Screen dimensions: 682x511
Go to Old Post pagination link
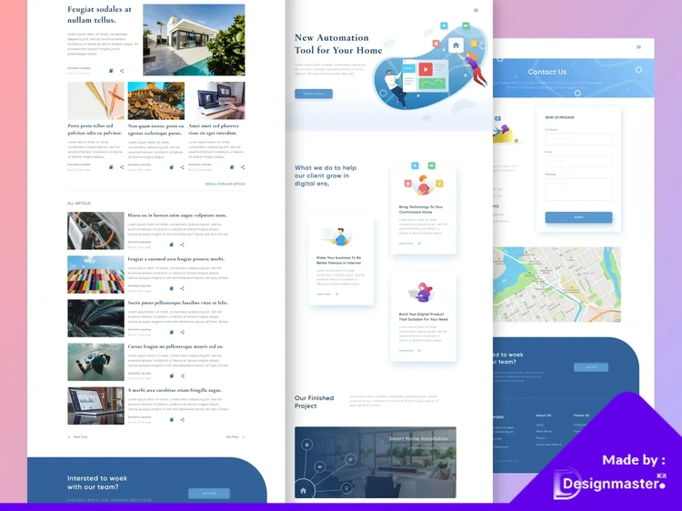(x=235, y=436)
